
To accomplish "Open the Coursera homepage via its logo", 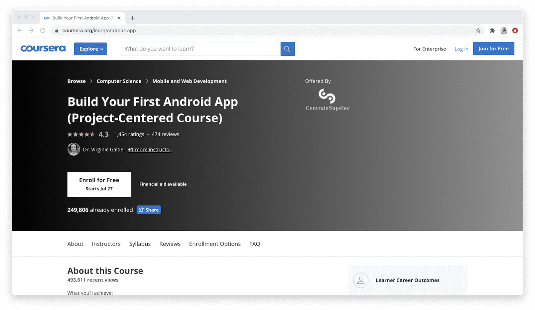I will point(43,48).
